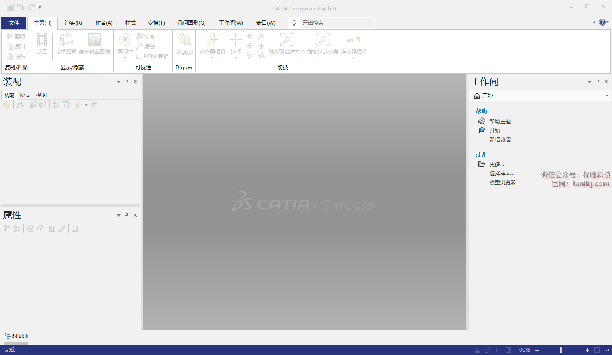Image resolution: width=612 pixels, height=355 pixels.
Task: Click the Digger tool icon
Action: pyautogui.click(x=185, y=40)
